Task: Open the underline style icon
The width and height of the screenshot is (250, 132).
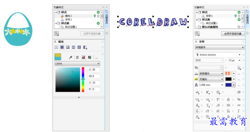Action: click(239, 68)
